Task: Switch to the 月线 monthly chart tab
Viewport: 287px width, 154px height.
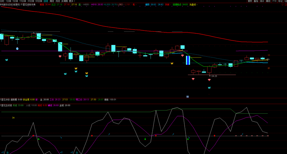Action: [x=58, y=1]
